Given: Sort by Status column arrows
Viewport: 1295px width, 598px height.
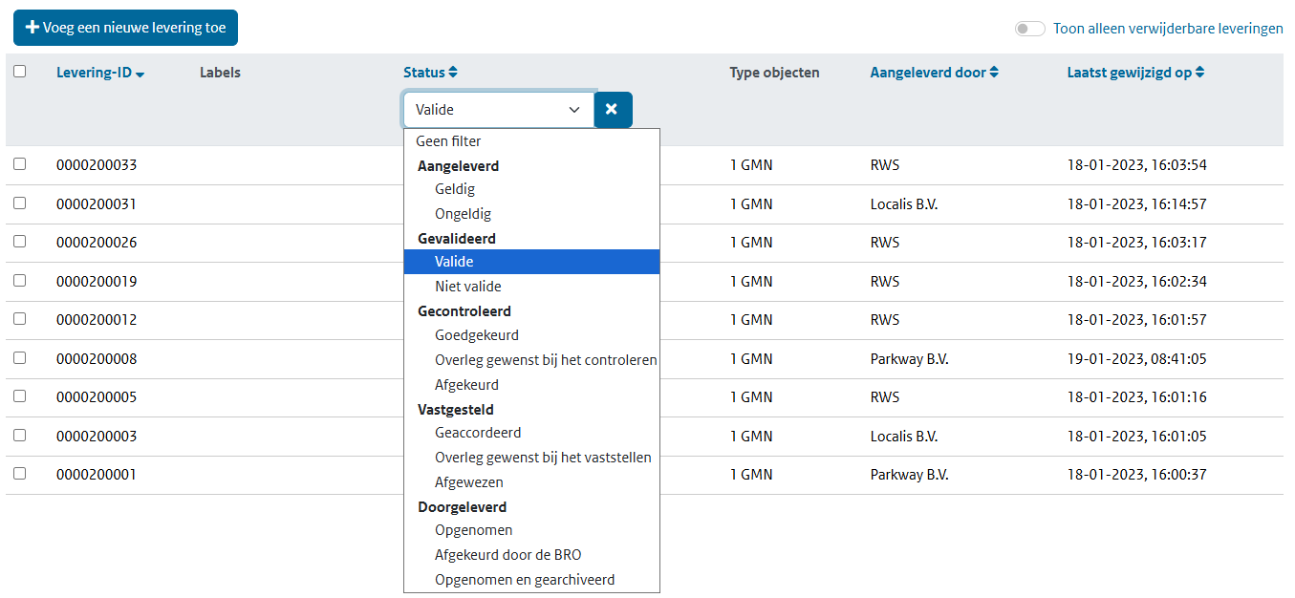Looking at the screenshot, I should 453,73.
